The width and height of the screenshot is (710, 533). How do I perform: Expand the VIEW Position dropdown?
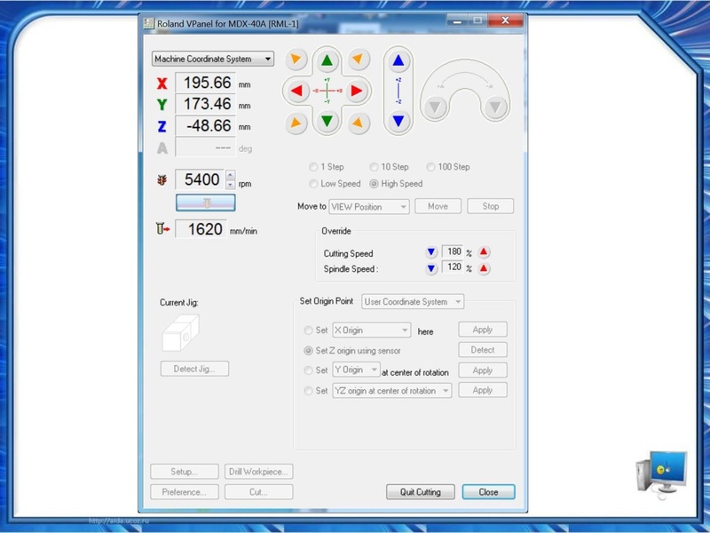tap(368, 206)
